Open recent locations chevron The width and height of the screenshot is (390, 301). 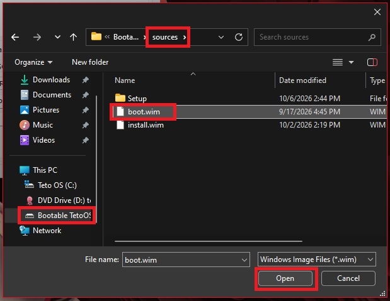pyautogui.click(x=57, y=37)
